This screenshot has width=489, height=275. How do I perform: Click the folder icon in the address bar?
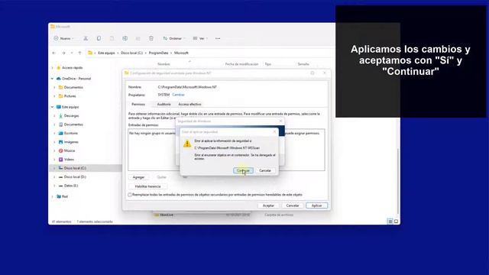(90, 53)
